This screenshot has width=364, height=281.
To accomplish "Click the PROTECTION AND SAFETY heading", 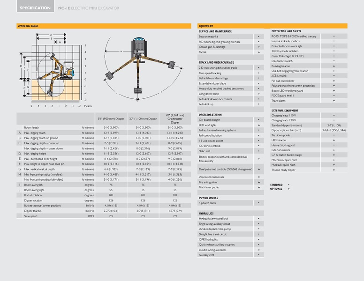I will pyautogui.click(x=286, y=31).
